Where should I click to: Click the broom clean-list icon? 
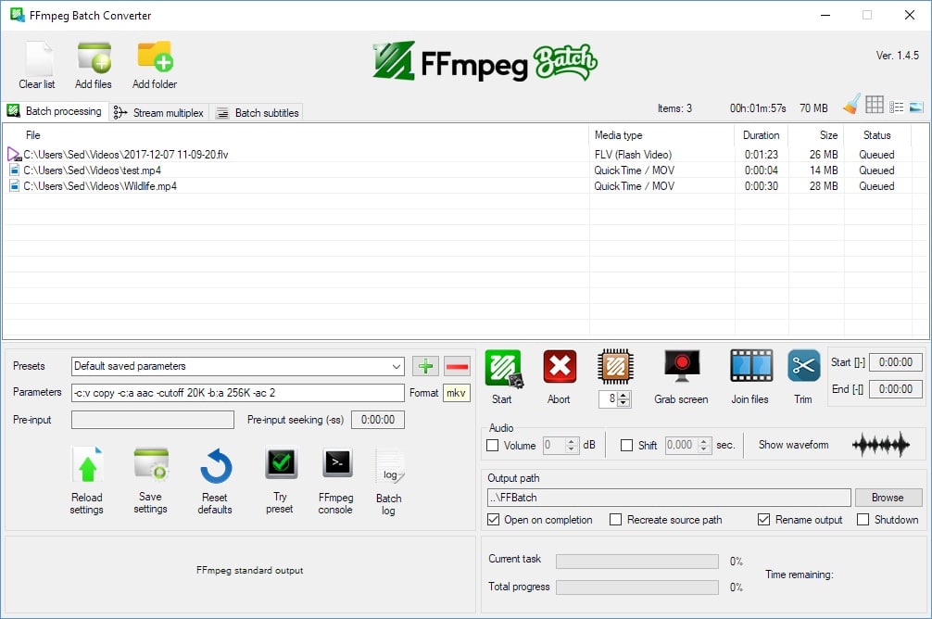(x=851, y=106)
